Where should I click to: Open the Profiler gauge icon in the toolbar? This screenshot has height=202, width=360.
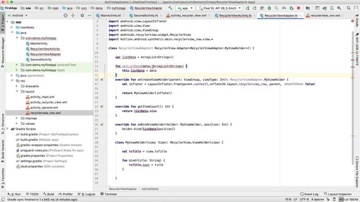click(284, 8)
